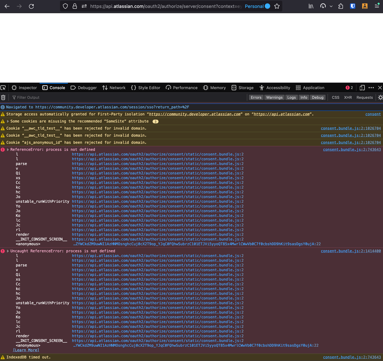Open console settings gear

tap(380, 97)
